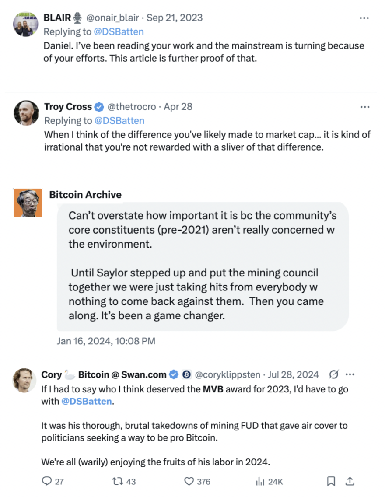Open view analytics icon showing 24K
385x497 pixels.
tap(260, 481)
